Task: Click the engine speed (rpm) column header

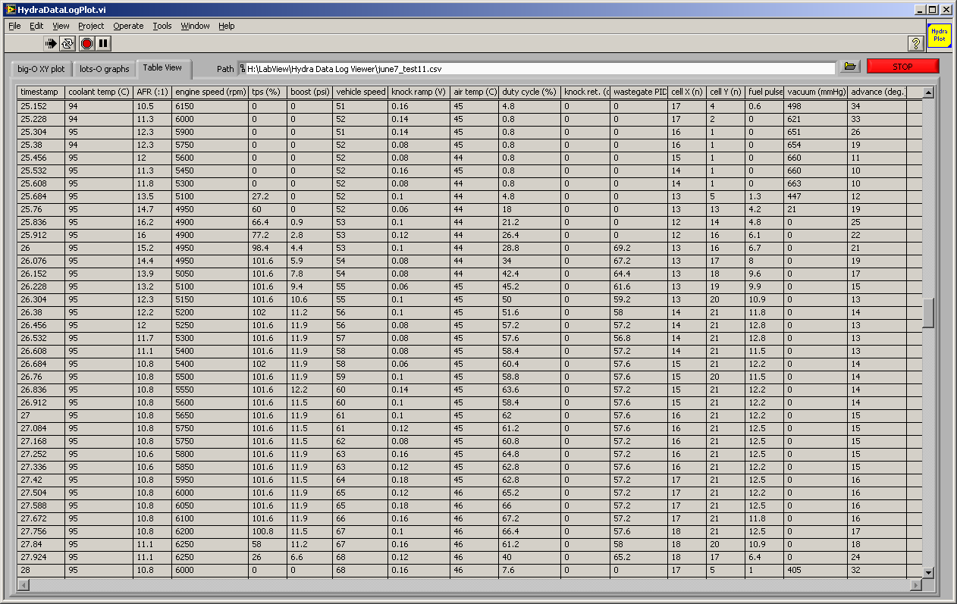Action: [210, 92]
